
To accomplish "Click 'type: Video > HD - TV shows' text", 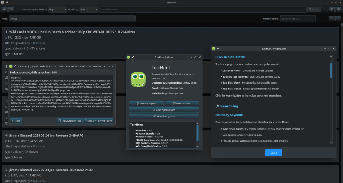I will click(25, 48).
